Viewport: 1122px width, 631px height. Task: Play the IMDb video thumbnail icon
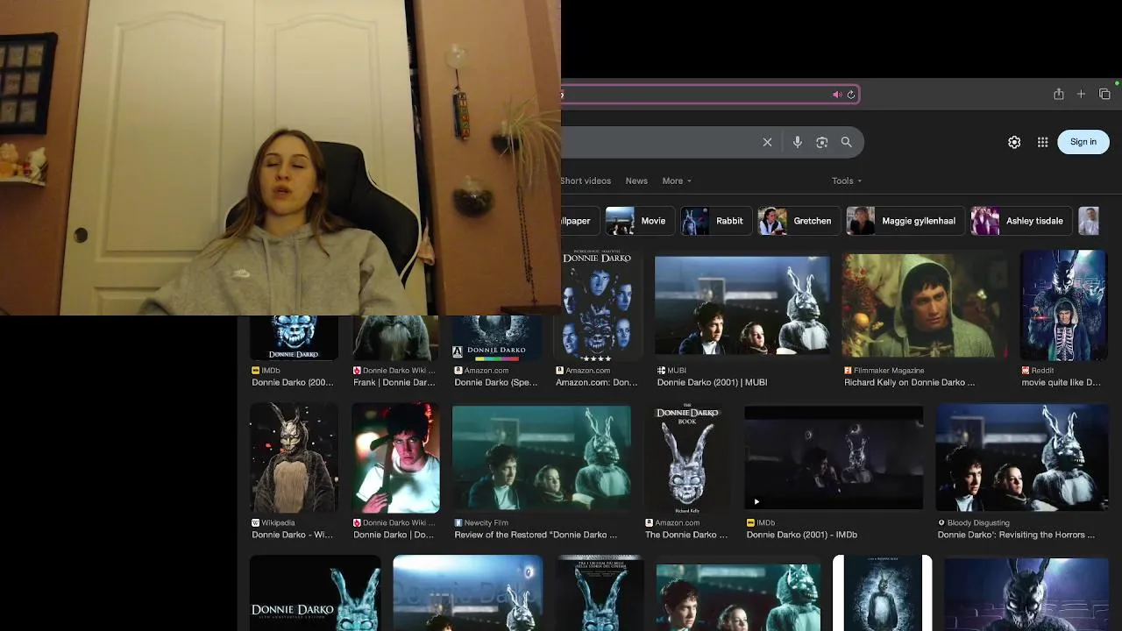[x=756, y=502]
